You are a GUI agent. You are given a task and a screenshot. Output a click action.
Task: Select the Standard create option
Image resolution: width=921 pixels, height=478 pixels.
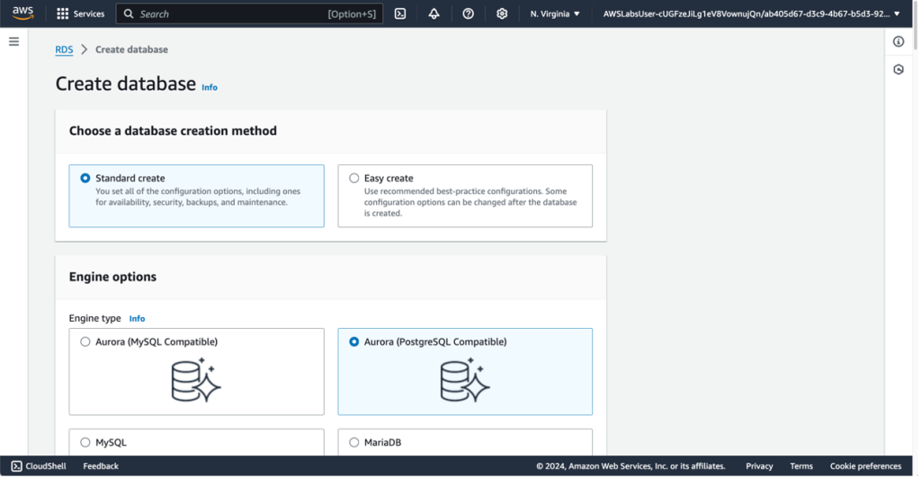tap(196, 196)
